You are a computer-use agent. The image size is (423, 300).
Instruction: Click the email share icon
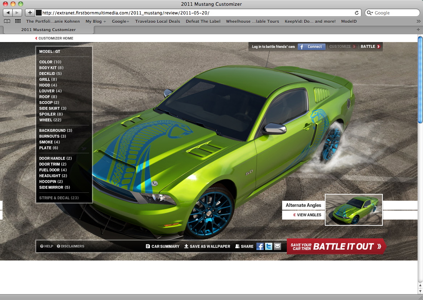[277, 246]
